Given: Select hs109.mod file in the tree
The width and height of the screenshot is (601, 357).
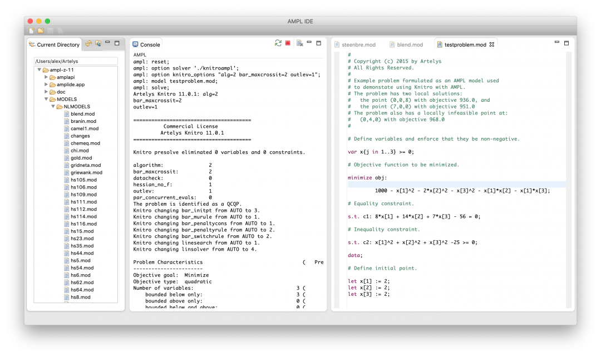Looking at the screenshot, I should point(83,195).
